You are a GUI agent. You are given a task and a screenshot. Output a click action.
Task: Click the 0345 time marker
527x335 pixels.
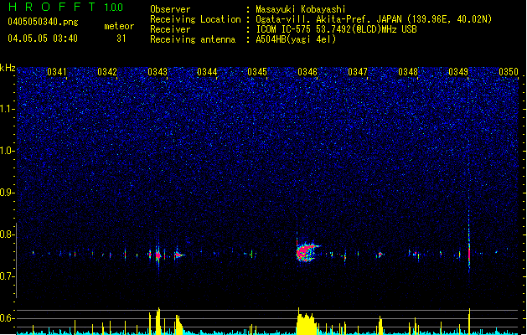[257, 71]
